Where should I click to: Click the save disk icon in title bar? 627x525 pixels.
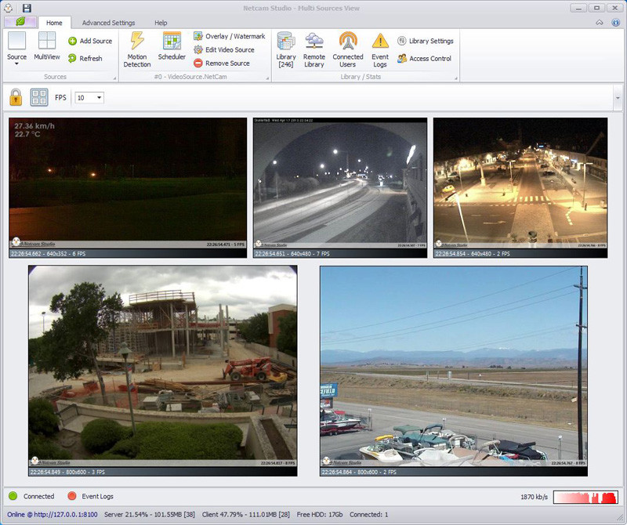pyautogui.click(x=27, y=8)
